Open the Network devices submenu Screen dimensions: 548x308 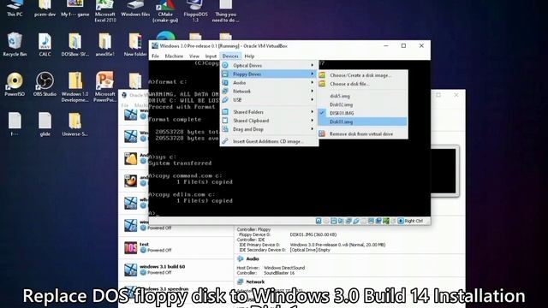pos(269,92)
